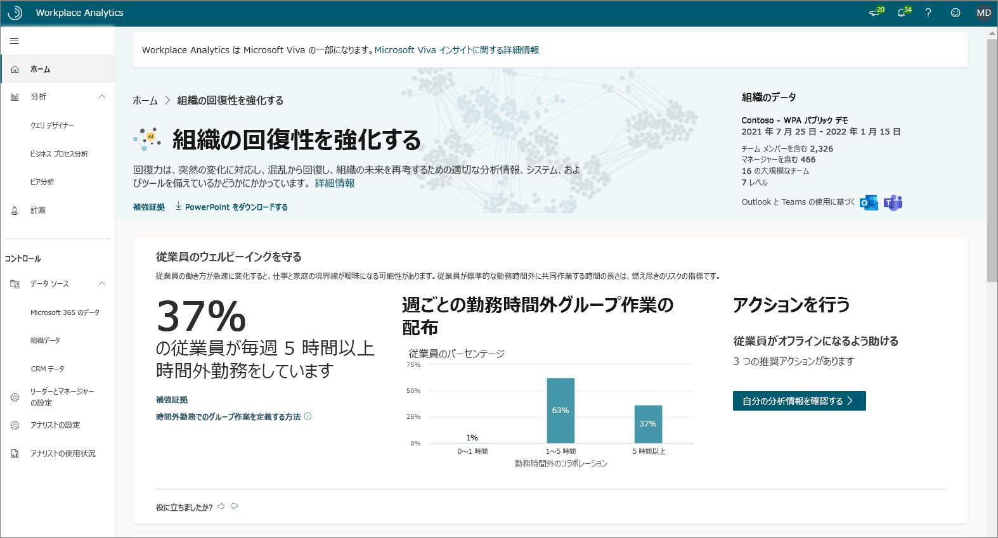
Task: Click PowerPoint をダウンロードする link
Action: (236, 207)
